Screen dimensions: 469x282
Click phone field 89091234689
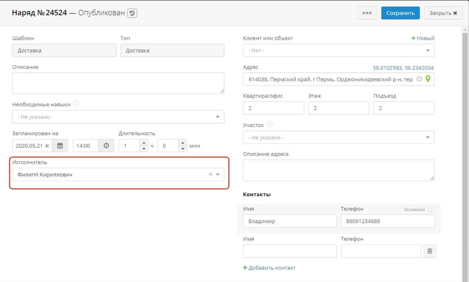[387, 221]
